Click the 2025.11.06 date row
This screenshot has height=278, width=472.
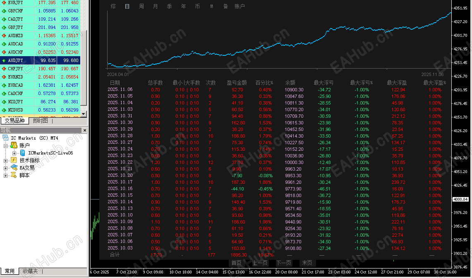coord(120,89)
